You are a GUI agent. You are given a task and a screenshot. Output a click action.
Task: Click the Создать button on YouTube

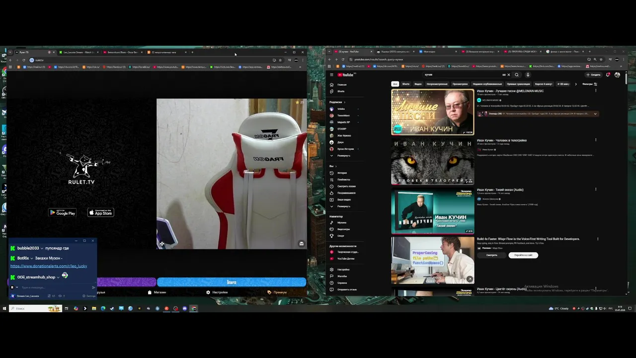click(x=593, y=75)
